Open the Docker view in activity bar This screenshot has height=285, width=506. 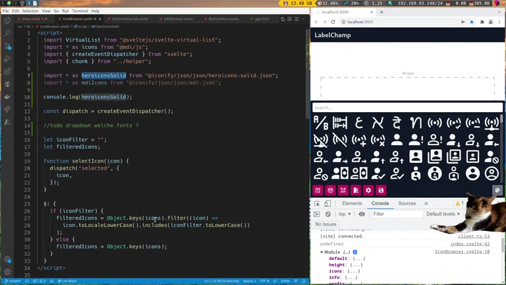pos(7,96)
